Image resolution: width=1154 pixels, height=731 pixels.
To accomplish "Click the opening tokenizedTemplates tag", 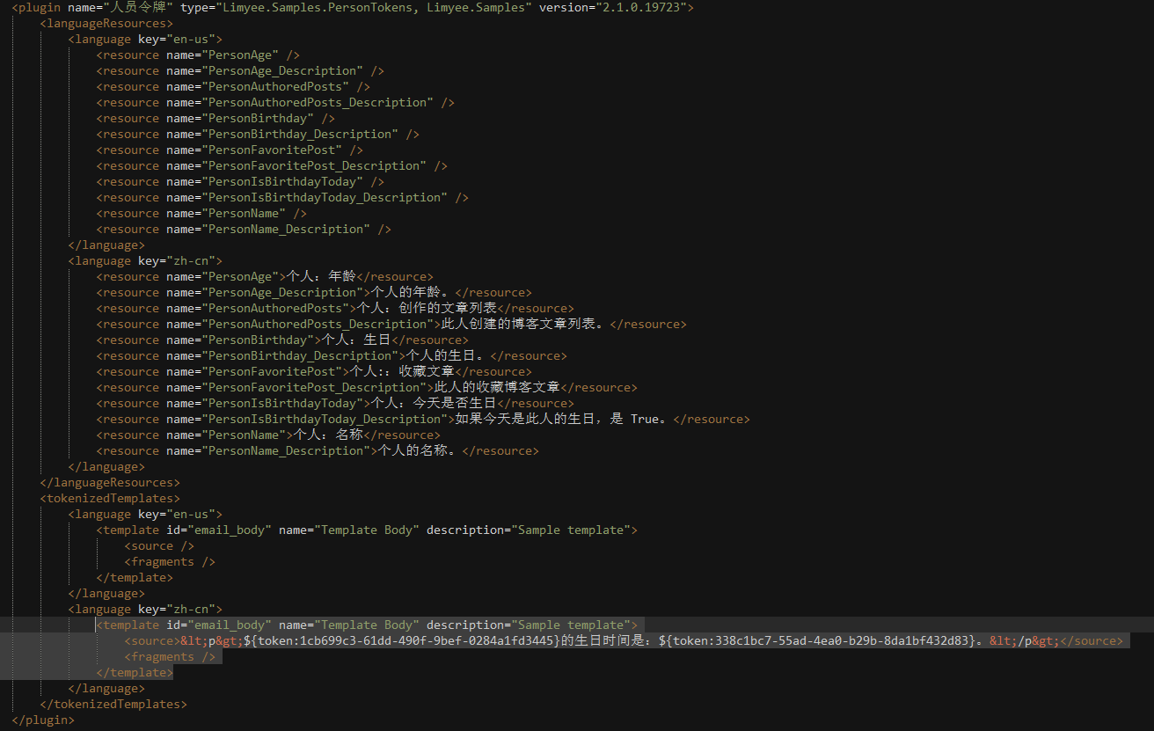I will coord(109,499).
